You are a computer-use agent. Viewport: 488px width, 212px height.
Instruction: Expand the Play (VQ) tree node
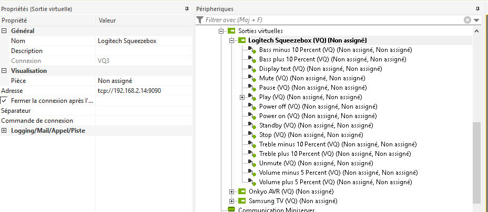(x=242, y=97)
